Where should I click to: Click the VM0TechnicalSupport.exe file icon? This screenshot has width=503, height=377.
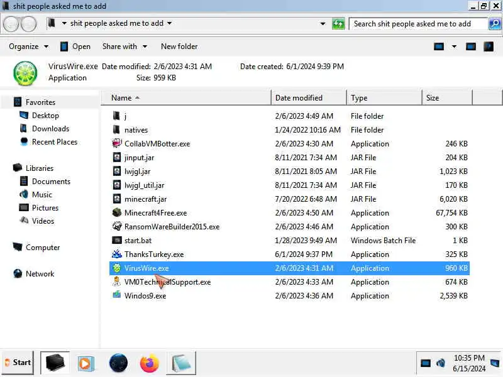(117, 281)
